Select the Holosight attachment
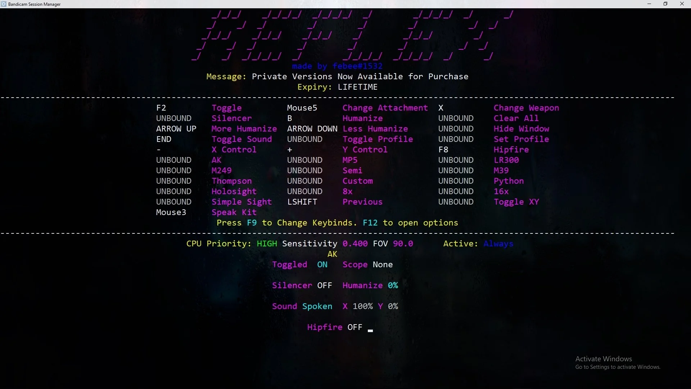The image size is (691, 389). [x=234, y=191]
